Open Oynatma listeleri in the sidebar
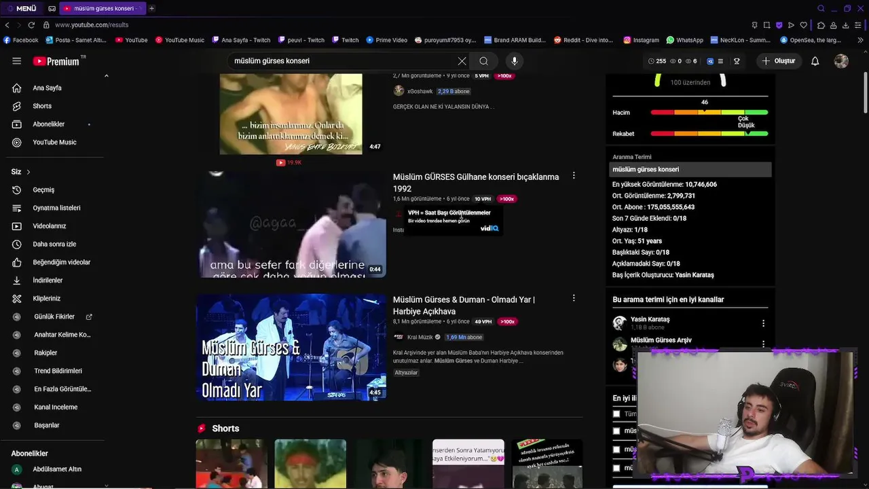The image size is (869, 489). click(x=56, y=208)
